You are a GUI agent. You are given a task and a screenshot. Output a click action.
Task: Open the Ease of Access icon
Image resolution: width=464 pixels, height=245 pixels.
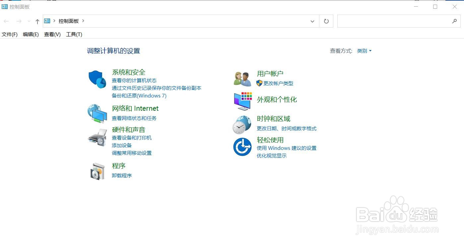[242, 147]
